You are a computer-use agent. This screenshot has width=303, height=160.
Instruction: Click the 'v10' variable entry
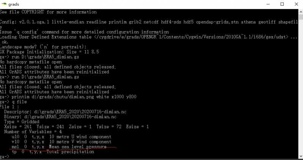(x=15, y=141)
